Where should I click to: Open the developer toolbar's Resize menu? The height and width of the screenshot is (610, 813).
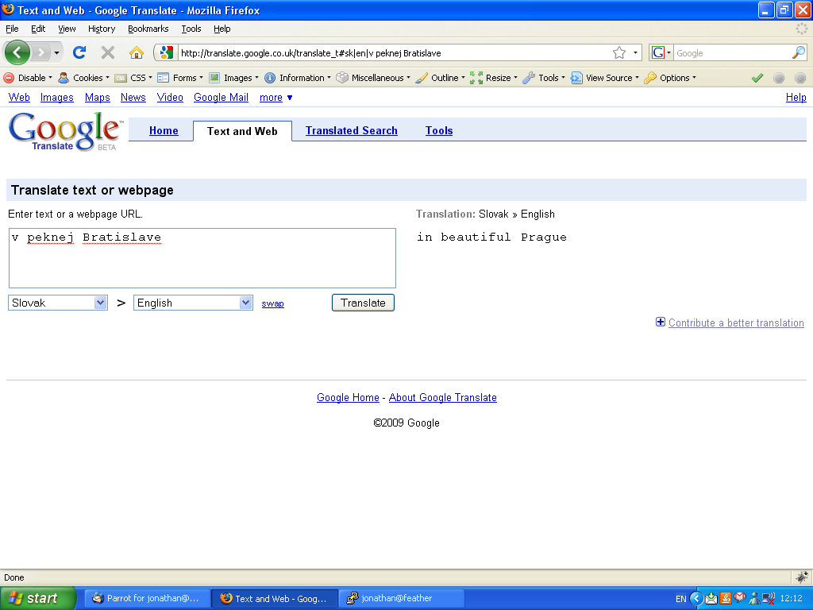(494, 78)
